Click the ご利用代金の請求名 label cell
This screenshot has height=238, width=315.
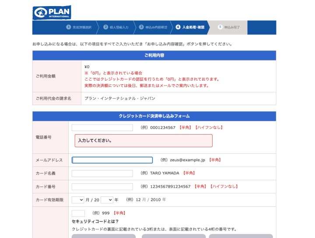[57, 99]
